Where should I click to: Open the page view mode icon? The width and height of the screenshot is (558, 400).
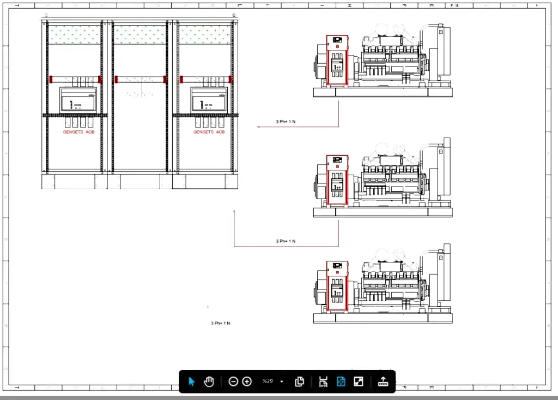point(299,381)
